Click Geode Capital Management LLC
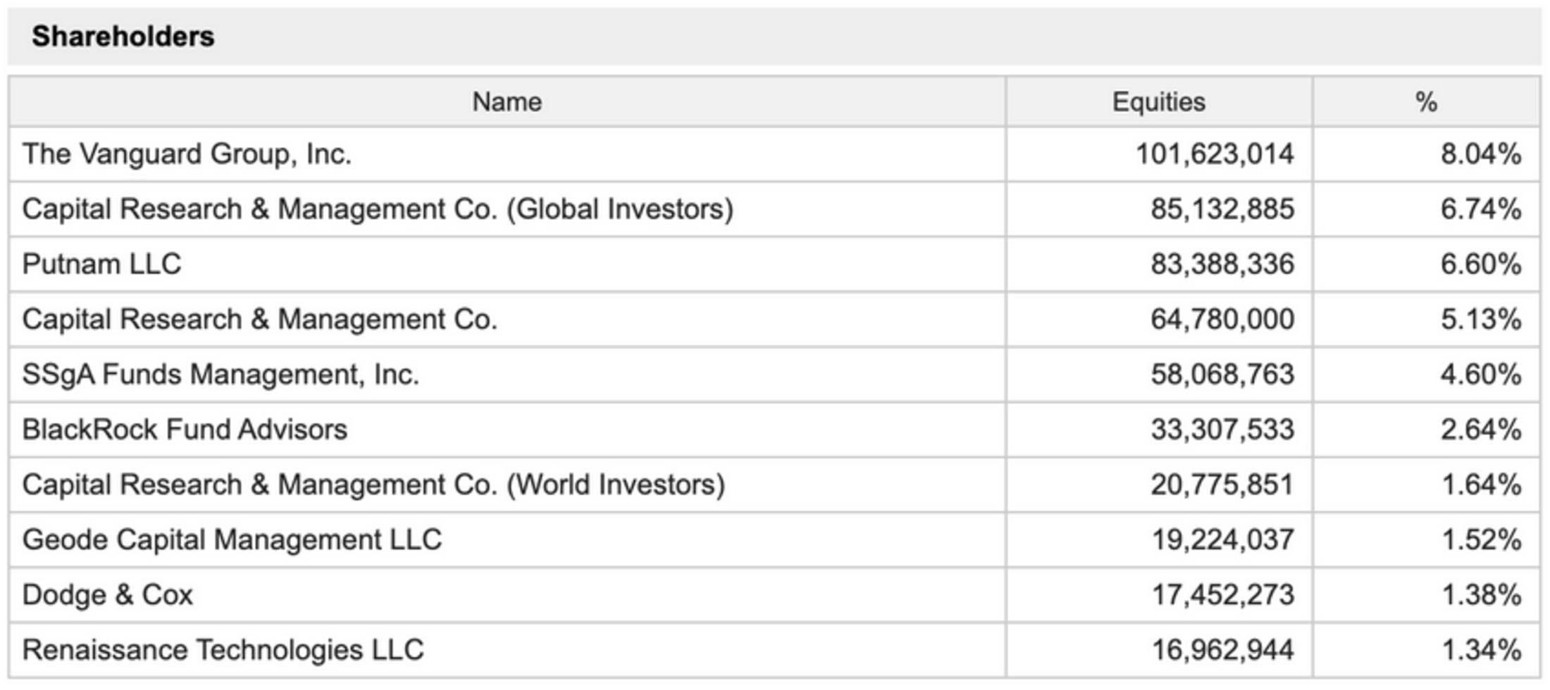The width and height of the screenshot is (1550, 690). coord(232,540)
